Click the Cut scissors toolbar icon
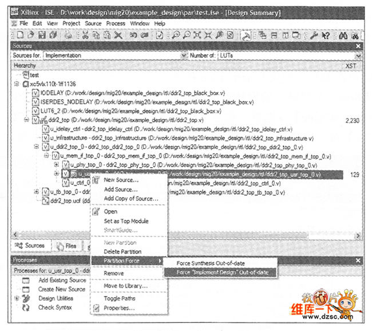 tap(85, 36)
